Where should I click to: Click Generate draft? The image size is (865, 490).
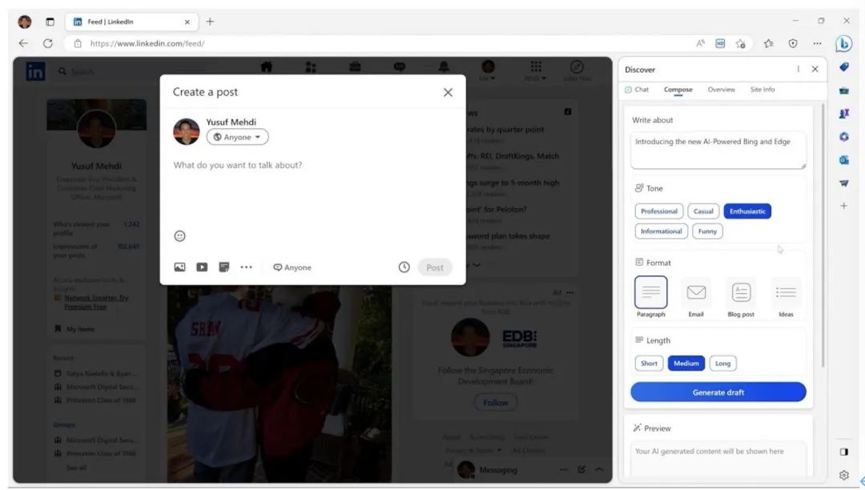718,392
